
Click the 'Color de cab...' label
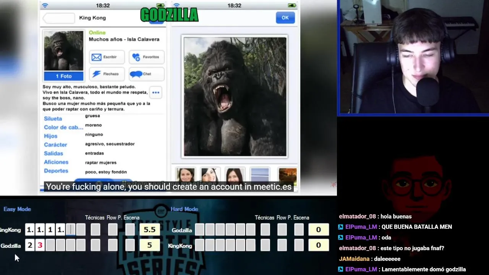[63, 127]
